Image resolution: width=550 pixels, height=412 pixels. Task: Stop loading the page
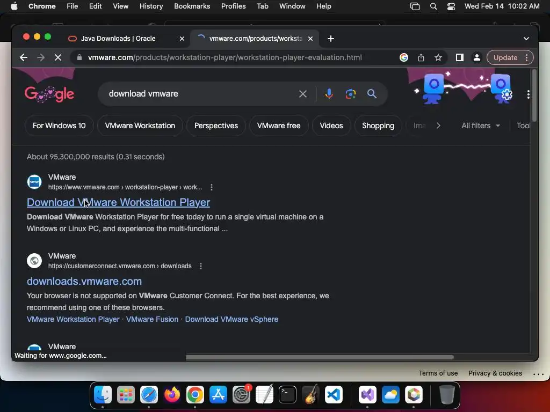click(x=58, y=57)
